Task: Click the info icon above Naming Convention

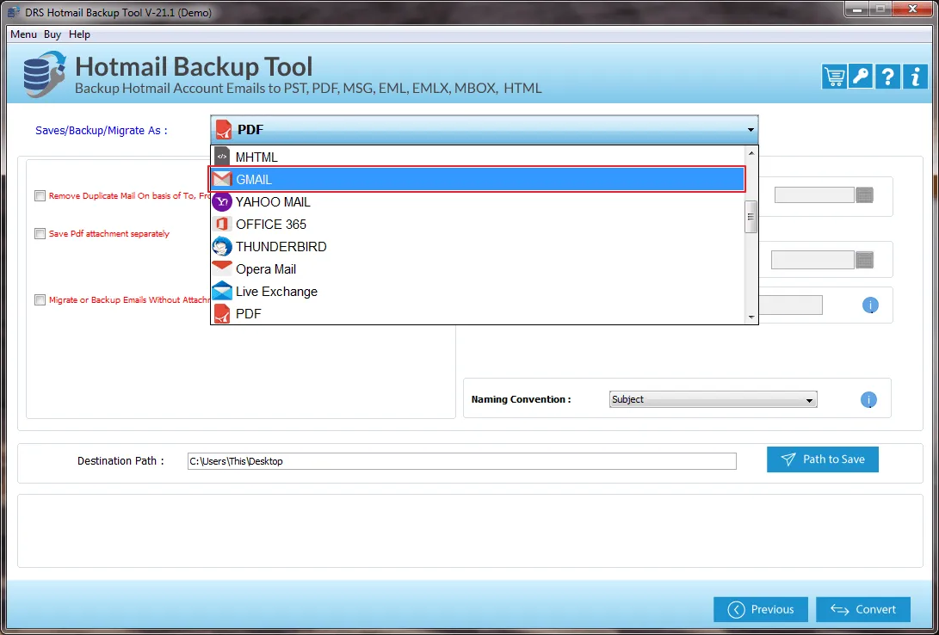Action: [870, 305]
